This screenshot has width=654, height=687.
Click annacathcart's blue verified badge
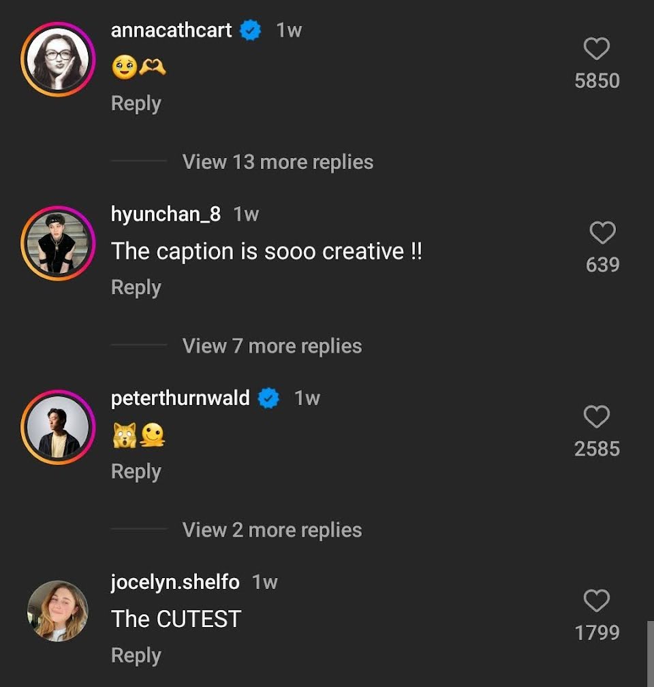click(x=252, y=31)
